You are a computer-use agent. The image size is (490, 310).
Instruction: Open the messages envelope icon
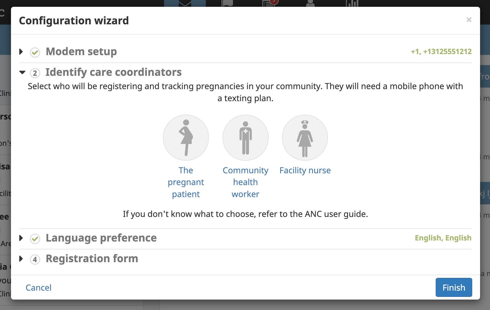point(185,3)
